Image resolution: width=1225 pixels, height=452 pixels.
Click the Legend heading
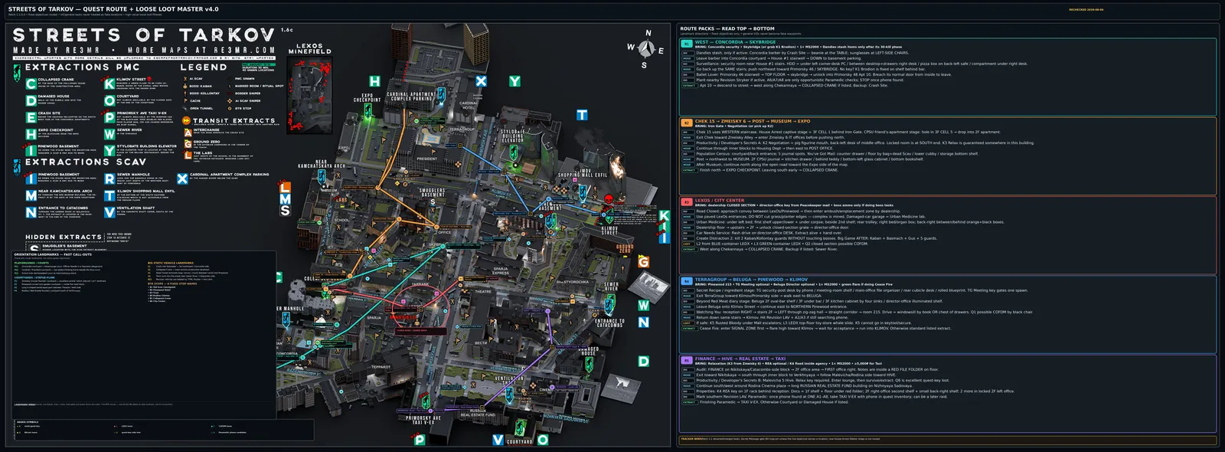(204, 67)
